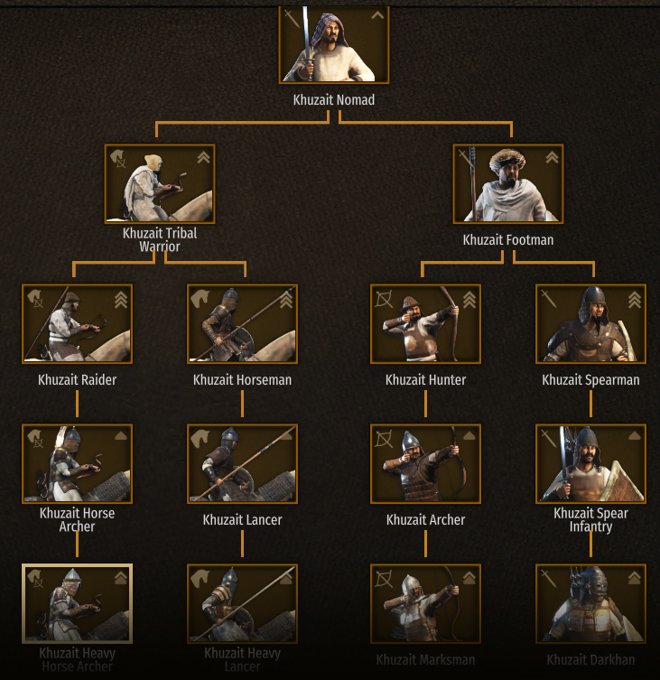660x680 pixels.
Task: Select the Khuzait Horse Archer card
Action: [x=77, y=464]
